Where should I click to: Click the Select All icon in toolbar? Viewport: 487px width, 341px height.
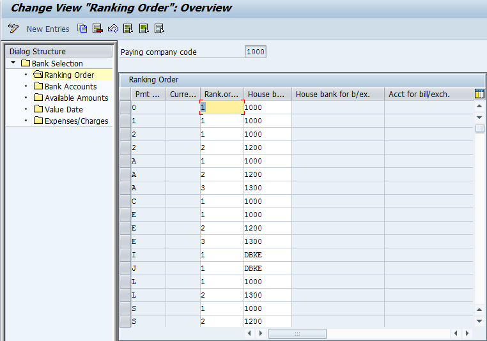pyautogui.click(x=128, y=29)
